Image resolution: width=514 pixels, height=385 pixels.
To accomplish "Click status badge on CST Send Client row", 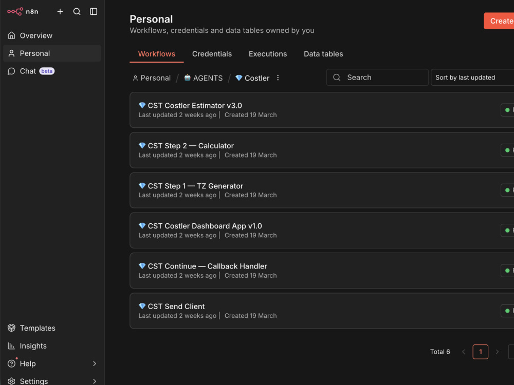I will (x=507, y=311).
